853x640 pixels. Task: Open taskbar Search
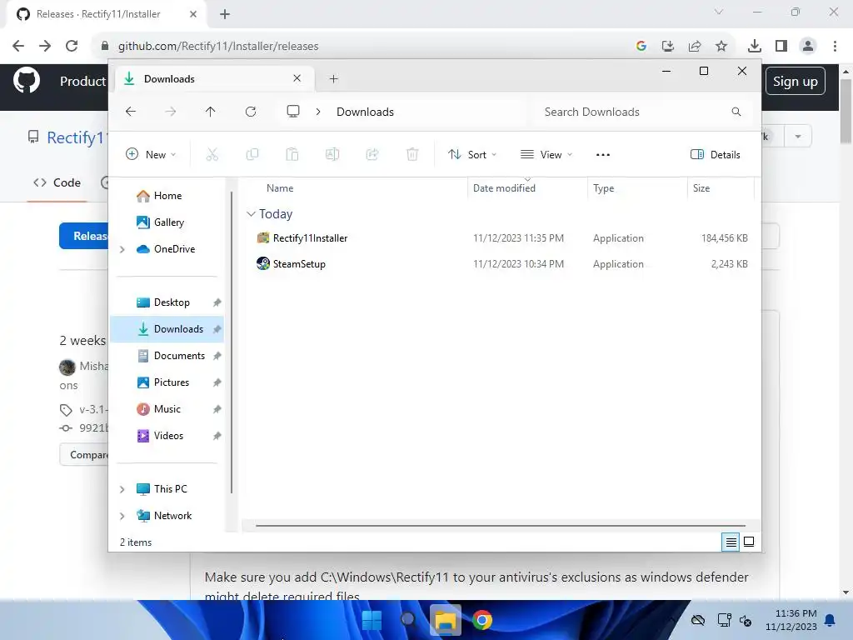[x=408, y=620]
